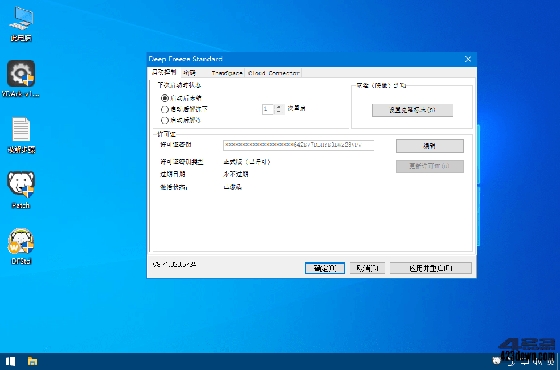Open the Deep Freeze tray polar bear icon
Image resolution: width=560 pixels, height=370 pixels.
496,360
